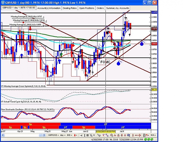Click the Jul.11 date on time axis
The image size is (183, 142).
[122, 132]
